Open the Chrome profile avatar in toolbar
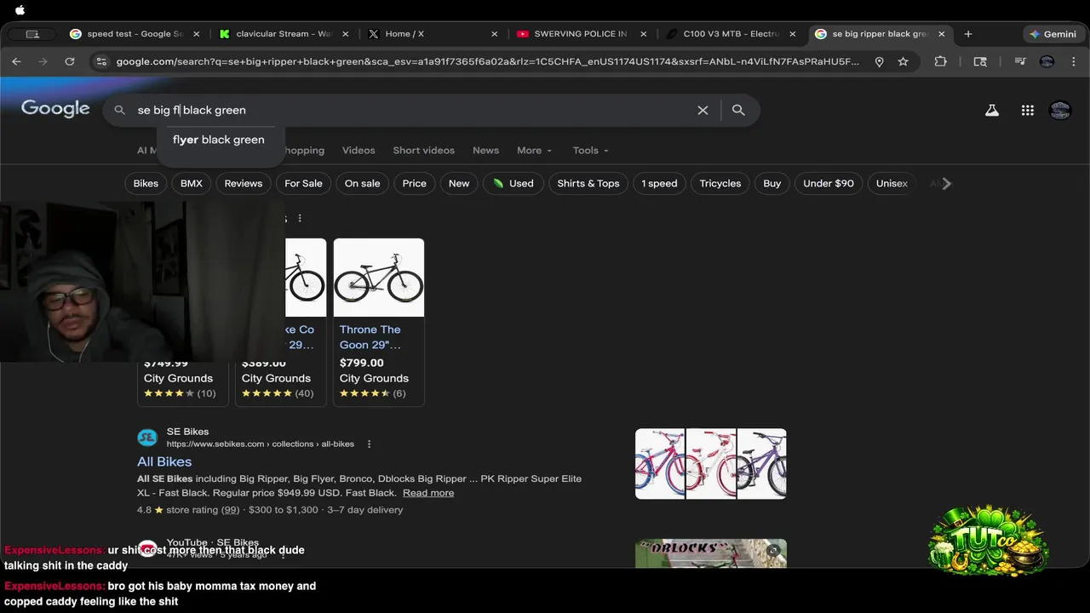Image resolution: width=1090 pixels, height=613 pixels. tap(1047, 61)
